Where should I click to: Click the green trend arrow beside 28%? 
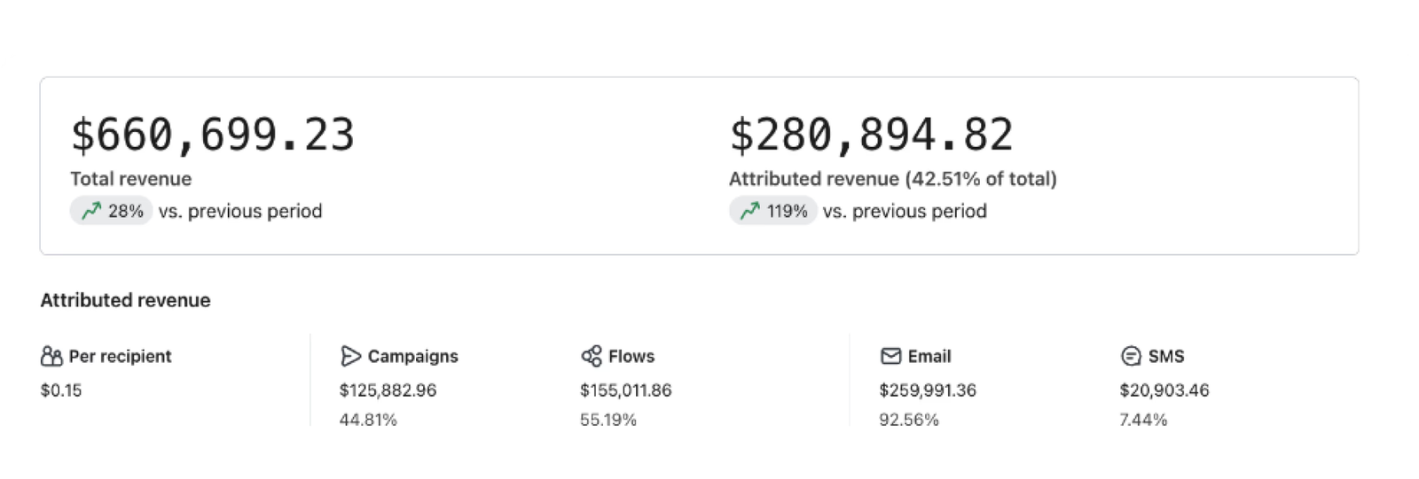[x=91, y=211]
